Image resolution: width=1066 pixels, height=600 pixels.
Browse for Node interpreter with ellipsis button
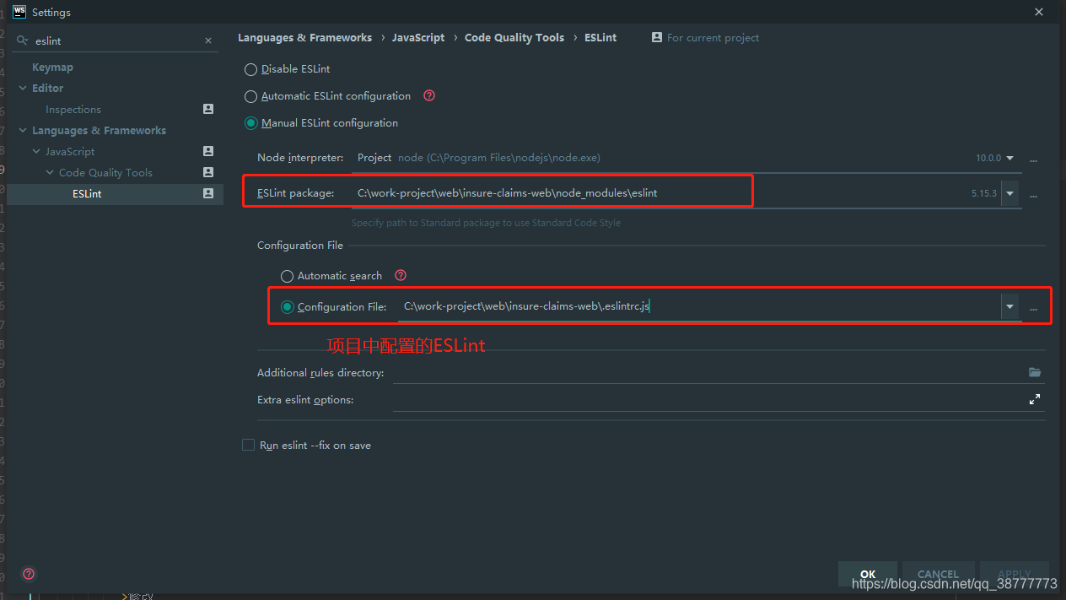pyautogui.click(x=1033, y=159)
